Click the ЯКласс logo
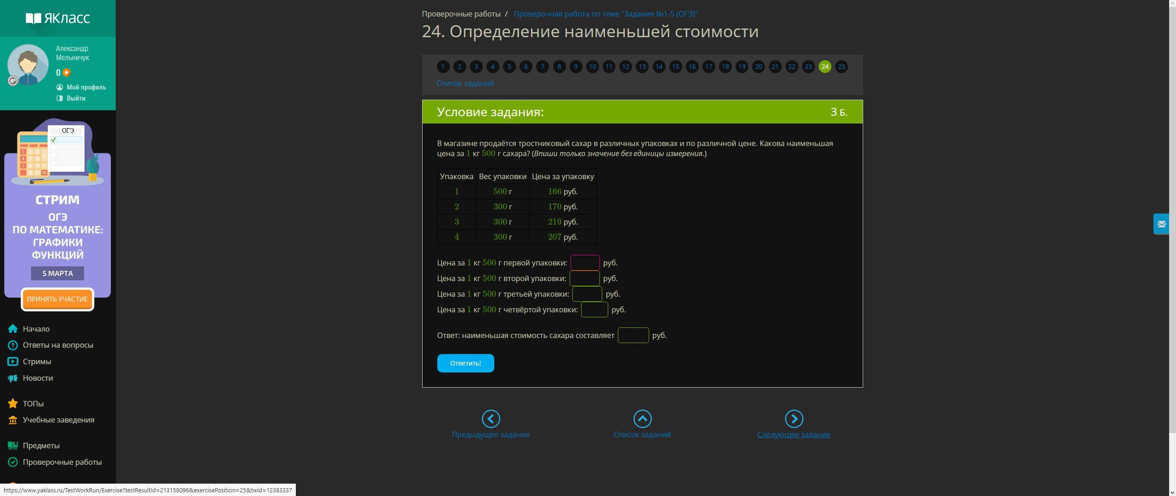 pos(57,18)
